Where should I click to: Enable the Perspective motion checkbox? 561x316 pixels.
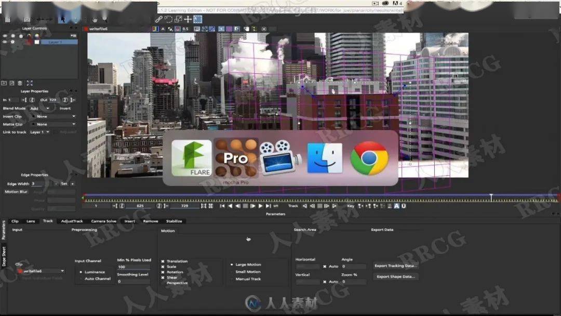click(x=163, y=283)
